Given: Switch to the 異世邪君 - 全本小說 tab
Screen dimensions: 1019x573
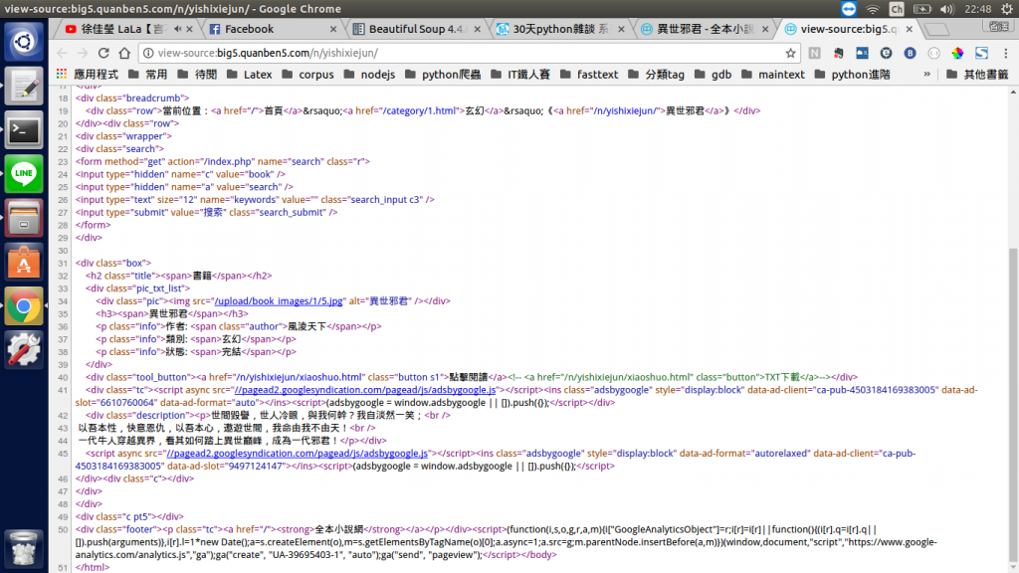Looking at the screenshot, I should (x=704, y=29).
